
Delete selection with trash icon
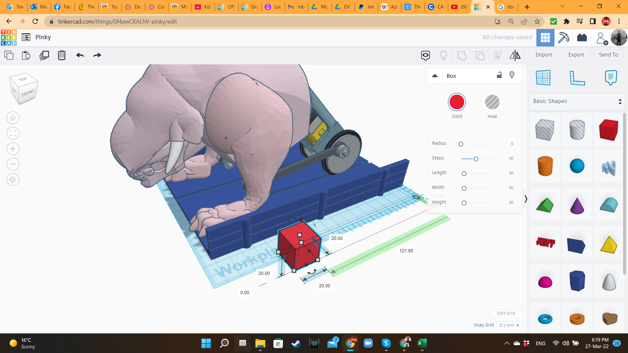click(61, 55)
